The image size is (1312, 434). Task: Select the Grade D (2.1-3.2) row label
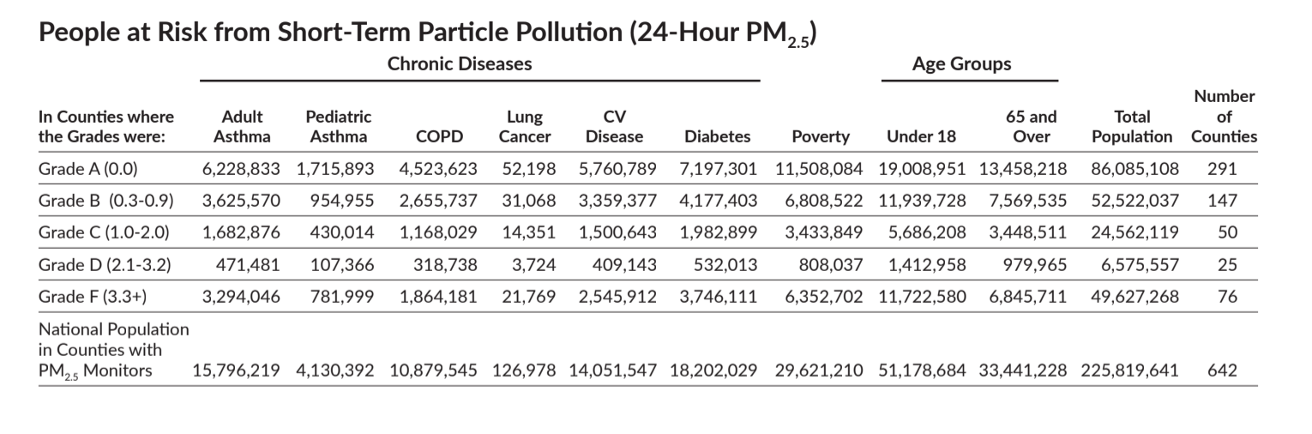pyautogui.click(x=105, y=264)
